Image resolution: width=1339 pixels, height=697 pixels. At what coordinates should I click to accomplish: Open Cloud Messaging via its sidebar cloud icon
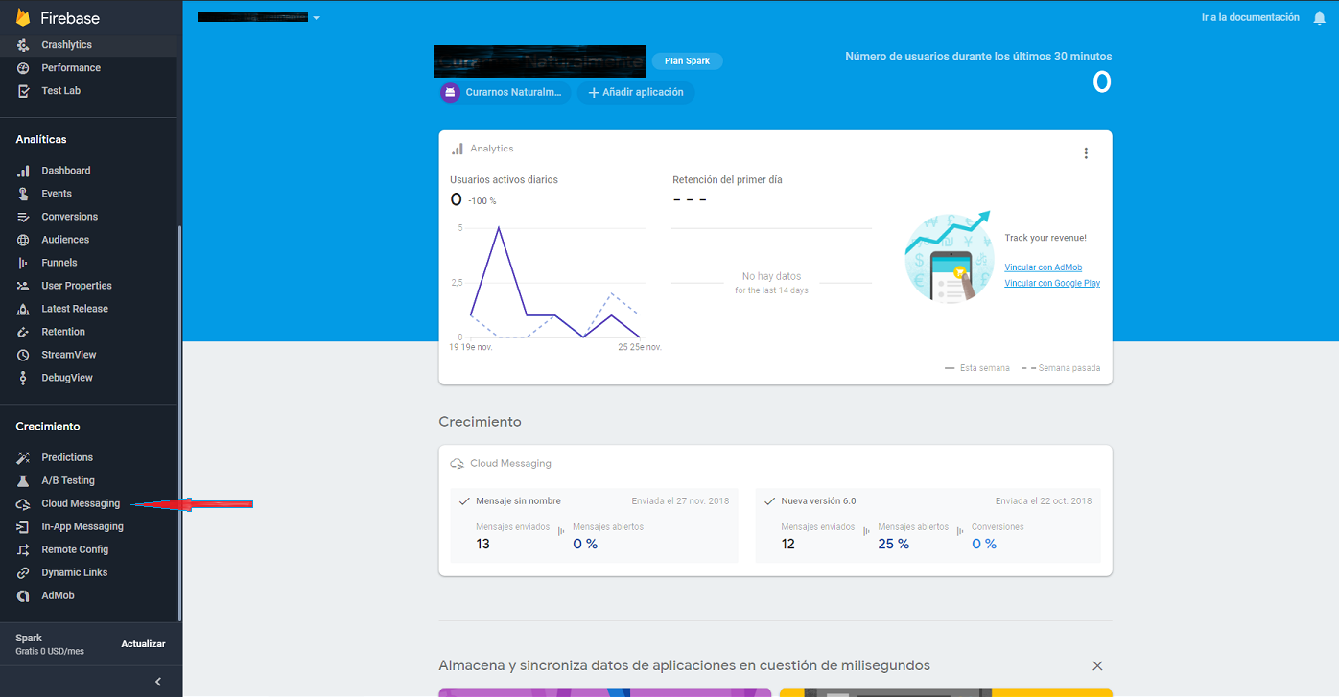24,503
